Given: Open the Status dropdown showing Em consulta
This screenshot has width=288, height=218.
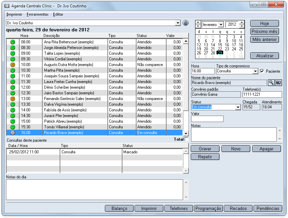Looking at the screenshot, I should pyautogui.click(x=238, y=107).
